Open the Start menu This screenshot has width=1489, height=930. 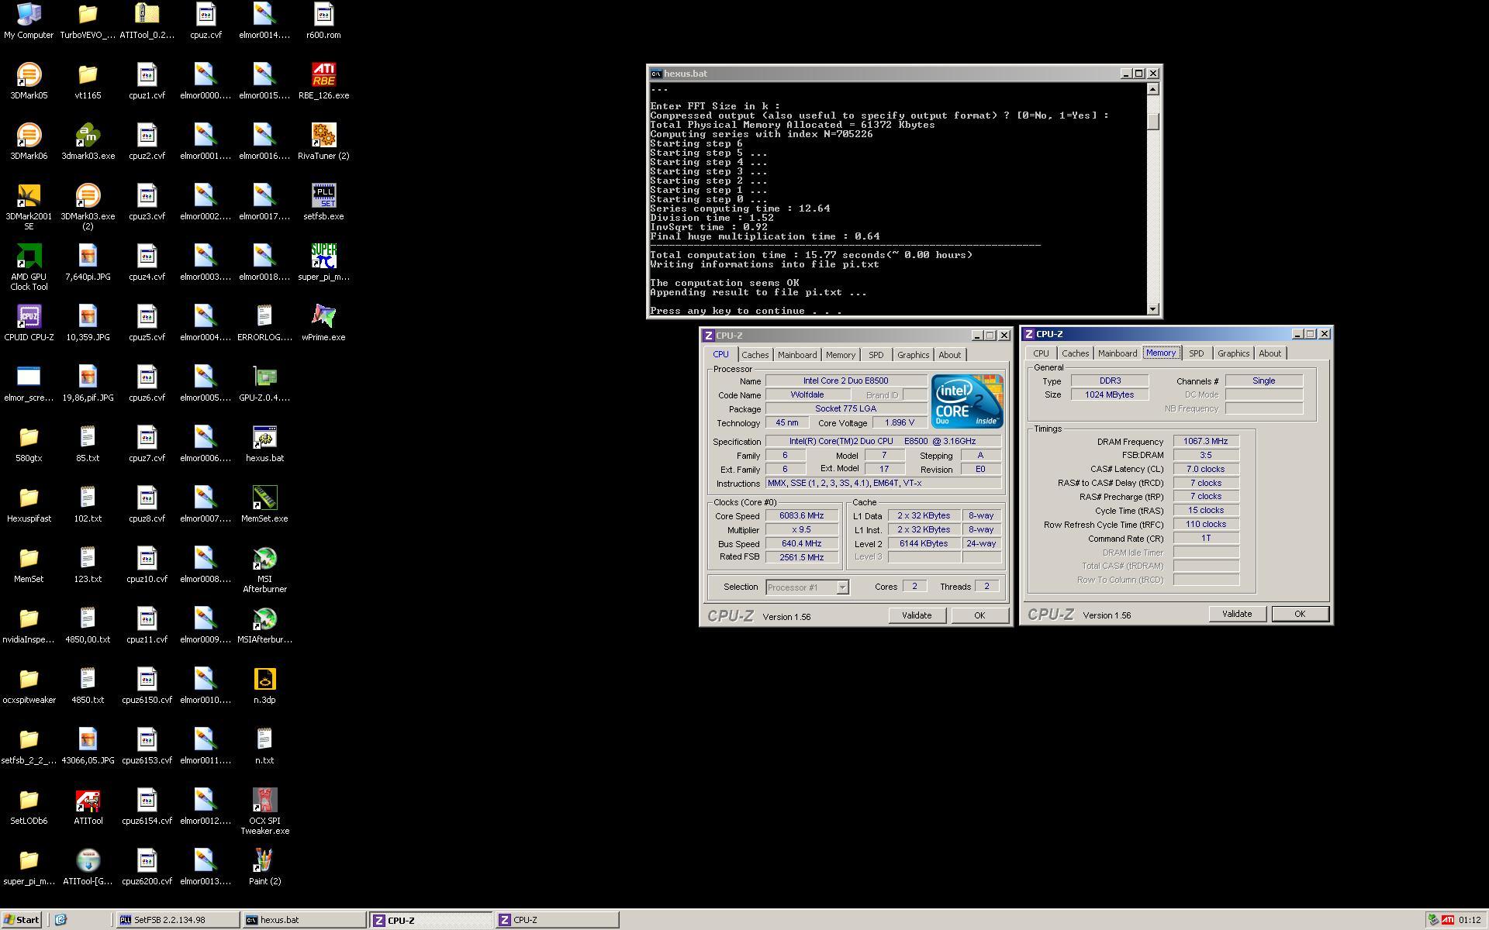click(x=21, y=920)
